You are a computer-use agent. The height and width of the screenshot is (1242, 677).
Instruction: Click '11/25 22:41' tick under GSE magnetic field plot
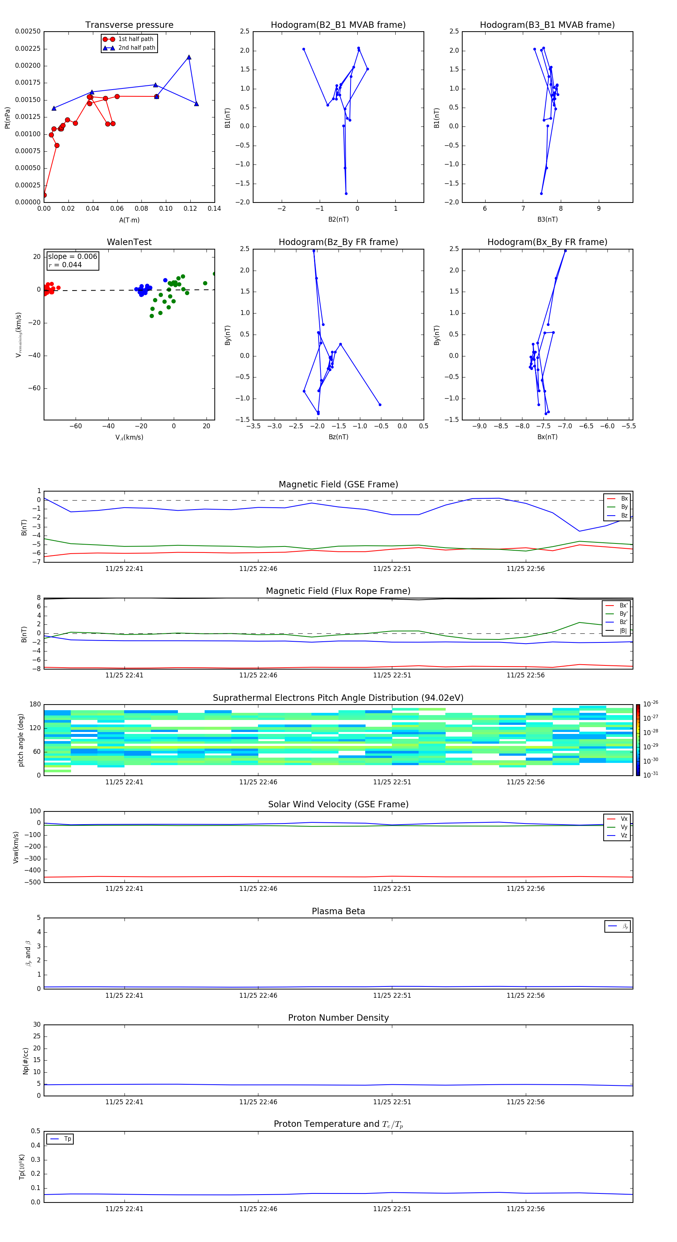point(124,569)
